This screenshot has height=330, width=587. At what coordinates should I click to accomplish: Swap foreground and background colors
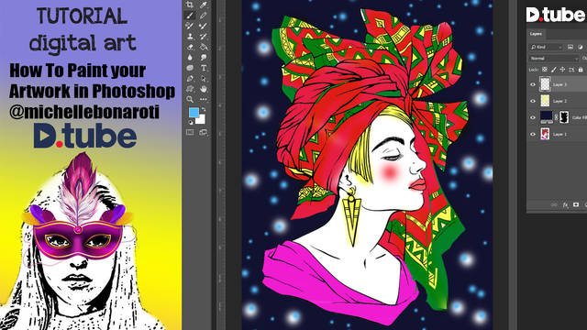pyautogui.click(x=204, y=110)
